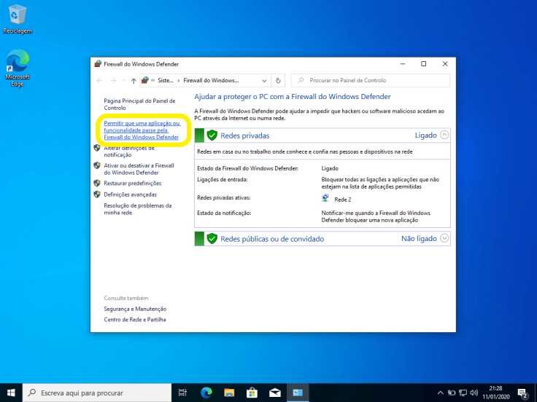Click Restaurar predefinições in the sidebar
This screenshot has width=537, height=402.
tap(132, 184)
